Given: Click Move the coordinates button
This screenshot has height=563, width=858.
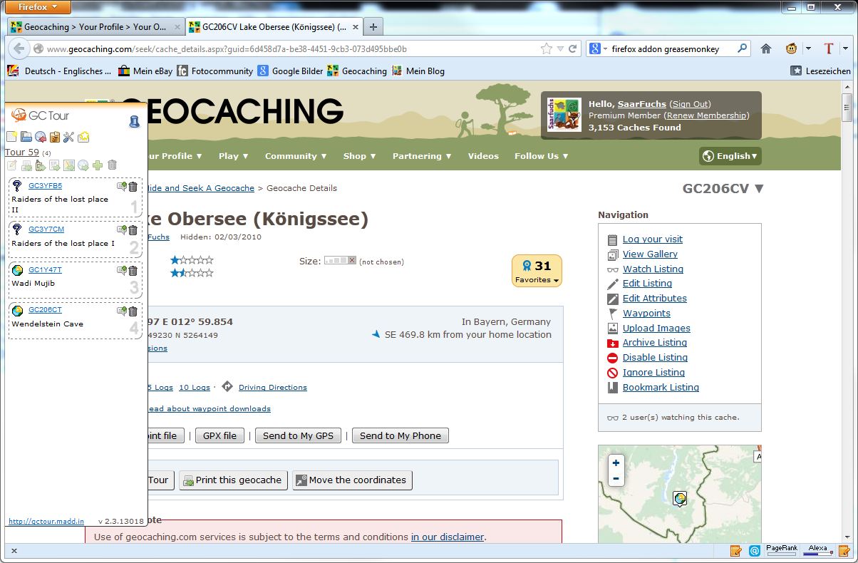Looking at the screenshot, I should coord(352,480).
